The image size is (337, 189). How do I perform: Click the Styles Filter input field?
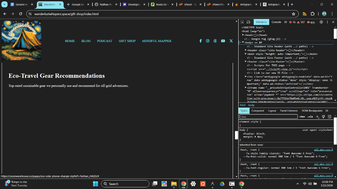point(268,116)
